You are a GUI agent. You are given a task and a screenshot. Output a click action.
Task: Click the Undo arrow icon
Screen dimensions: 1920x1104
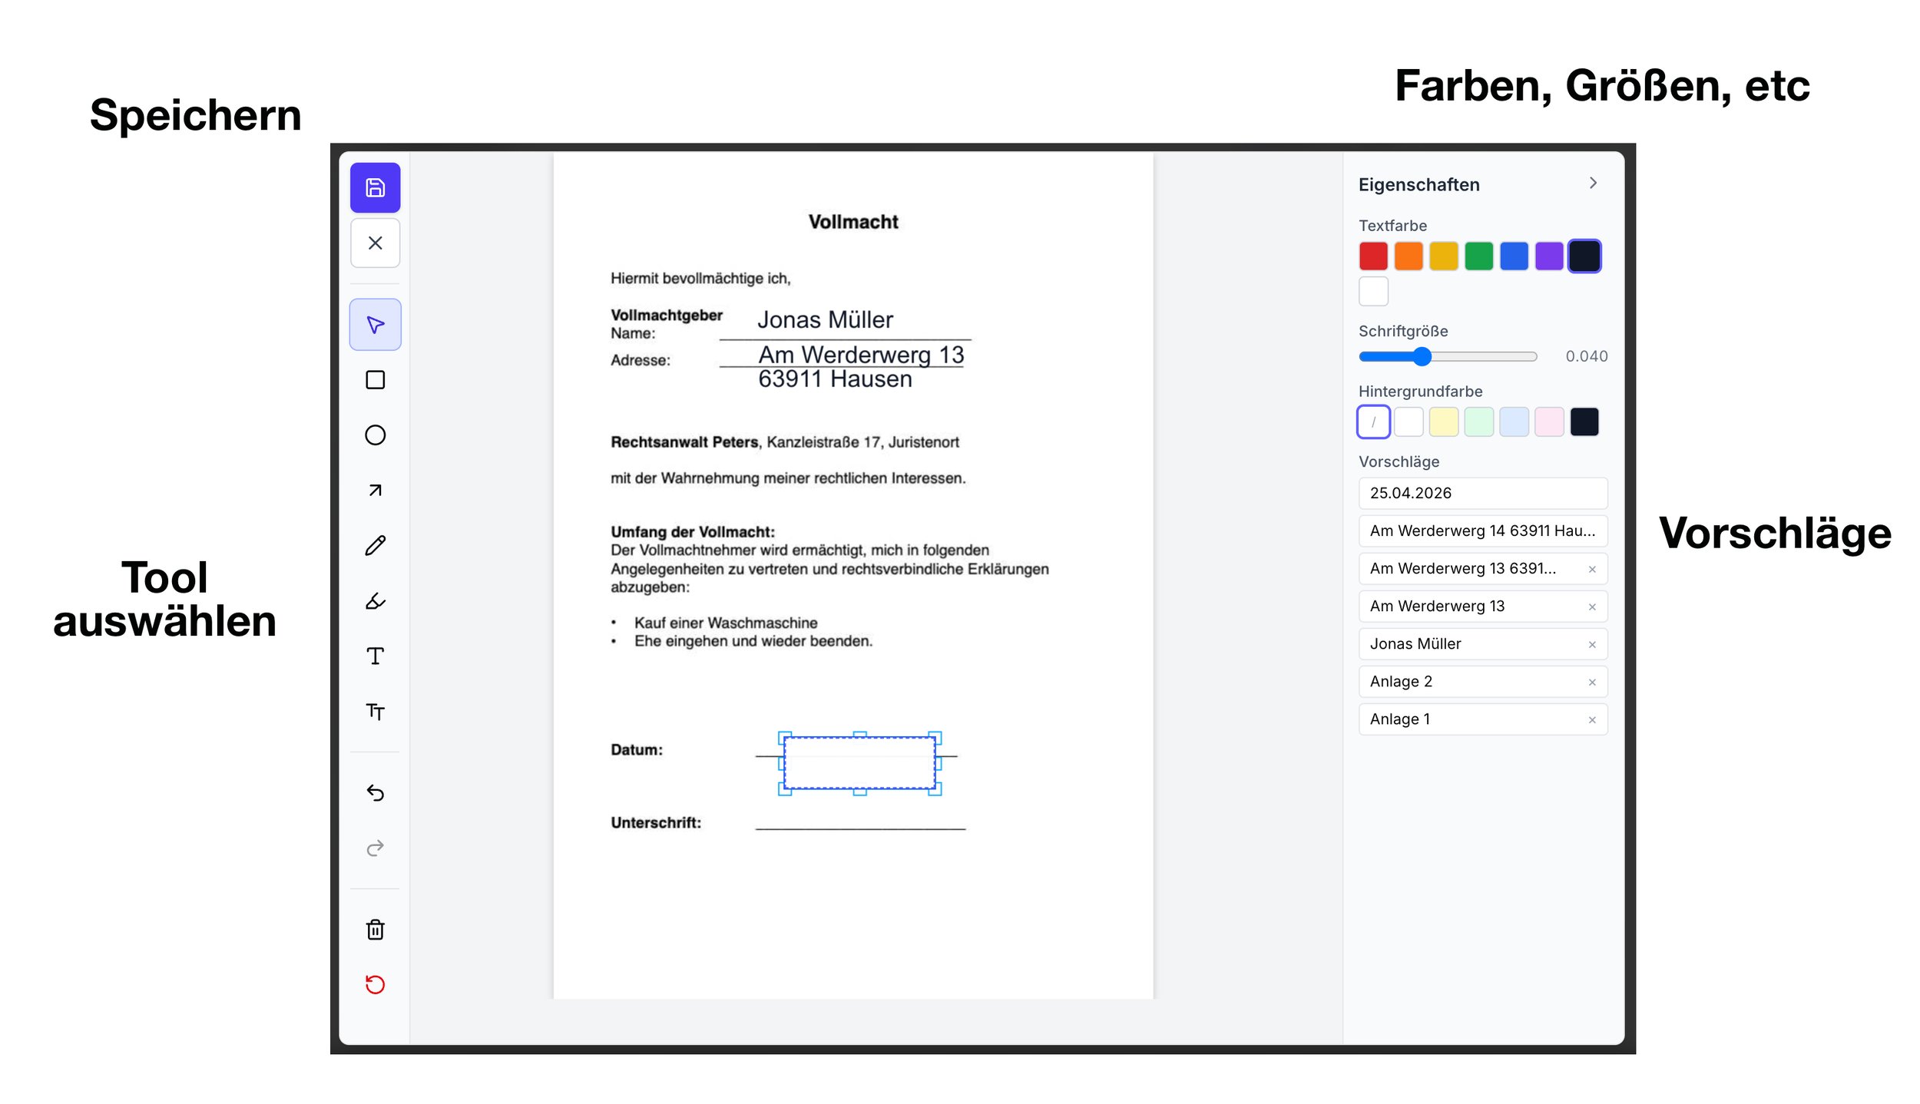coord(375,793)
